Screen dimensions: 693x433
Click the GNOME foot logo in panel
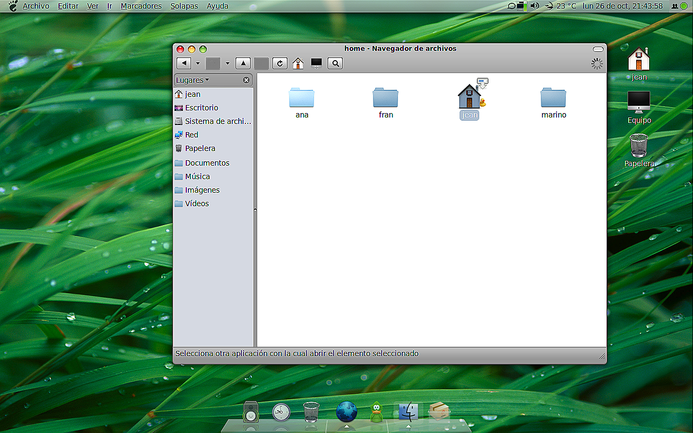coord(12,6)
